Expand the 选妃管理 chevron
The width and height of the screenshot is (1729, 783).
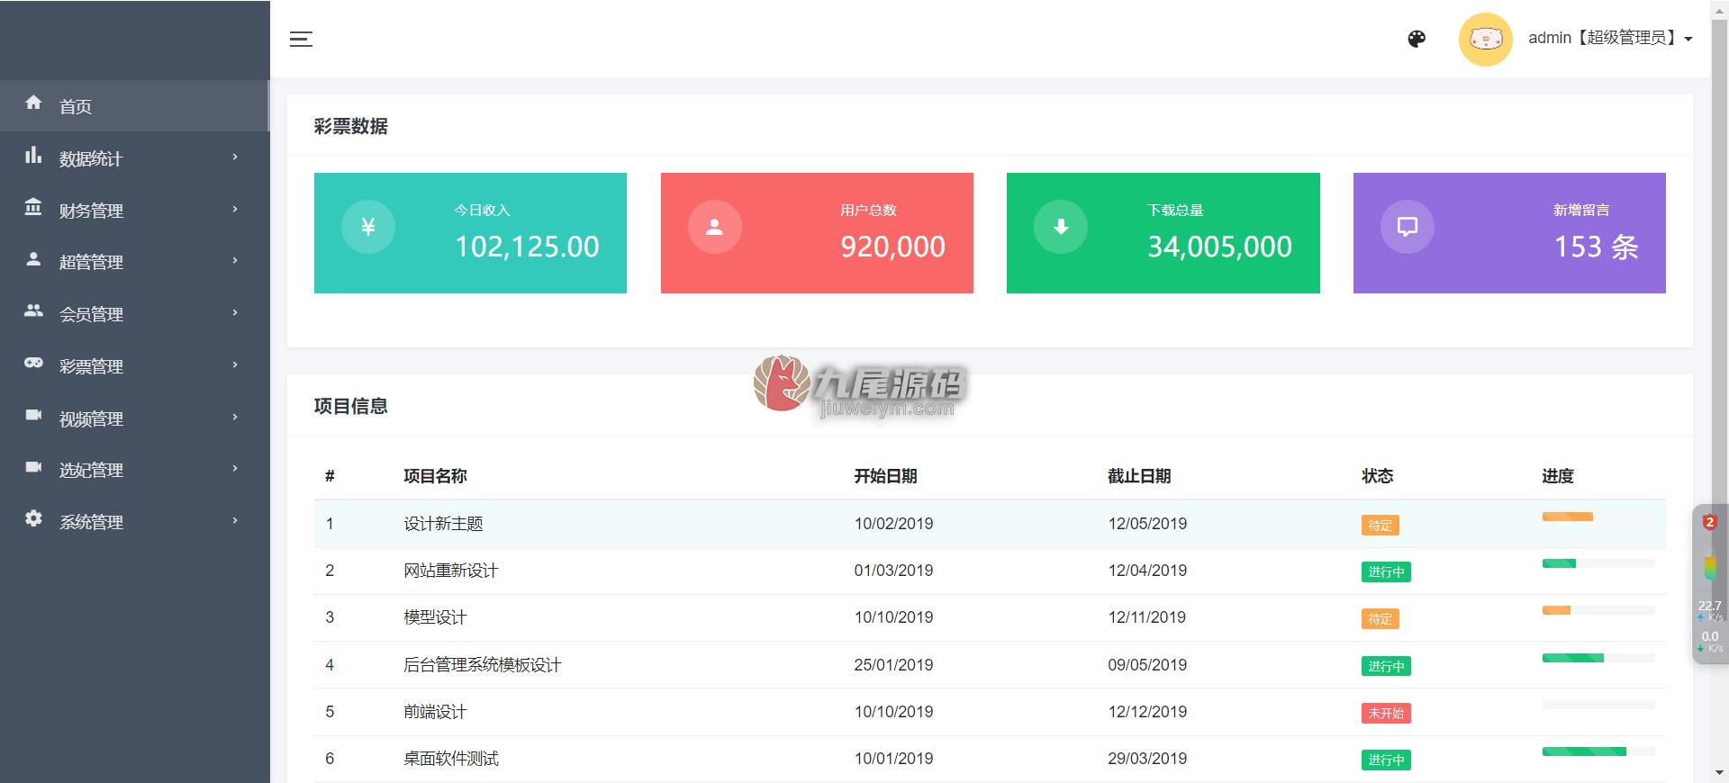click(235, 468)
